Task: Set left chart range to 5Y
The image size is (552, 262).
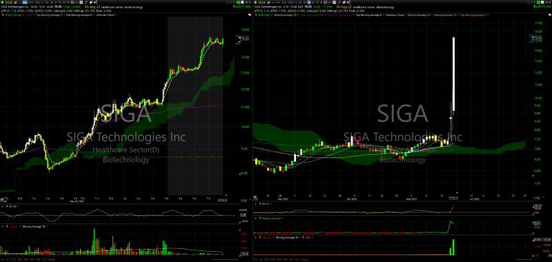Action: [x=2, y=259]
